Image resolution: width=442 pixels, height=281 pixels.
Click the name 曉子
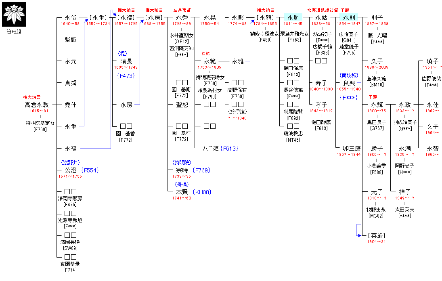[432, 61]
